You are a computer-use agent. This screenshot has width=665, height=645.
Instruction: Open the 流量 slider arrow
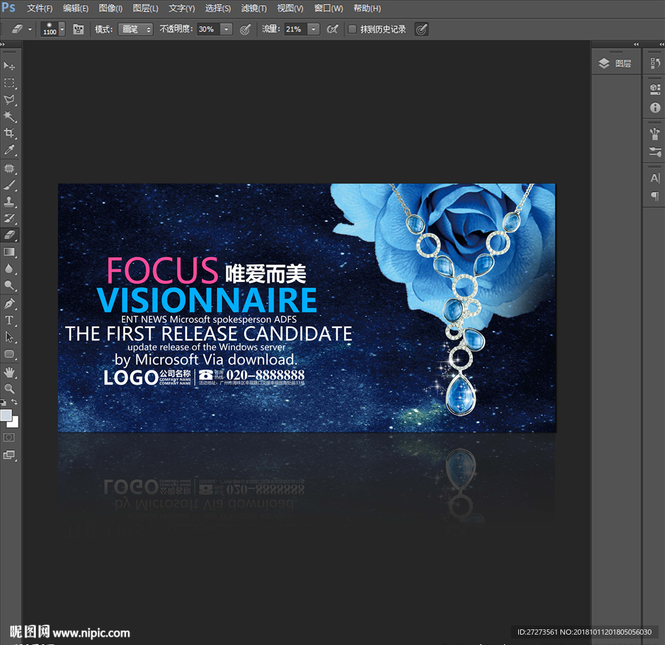pos(314,29)
